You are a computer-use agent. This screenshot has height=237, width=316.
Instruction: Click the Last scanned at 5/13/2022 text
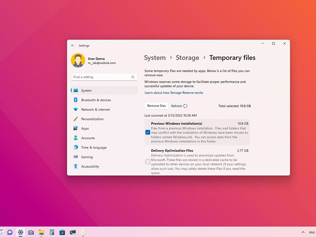[x=171, y=115]
